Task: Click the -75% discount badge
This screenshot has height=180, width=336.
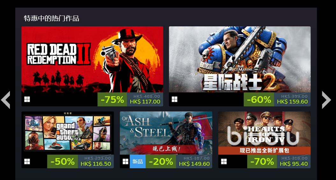Action: click(x=112, y=99)
